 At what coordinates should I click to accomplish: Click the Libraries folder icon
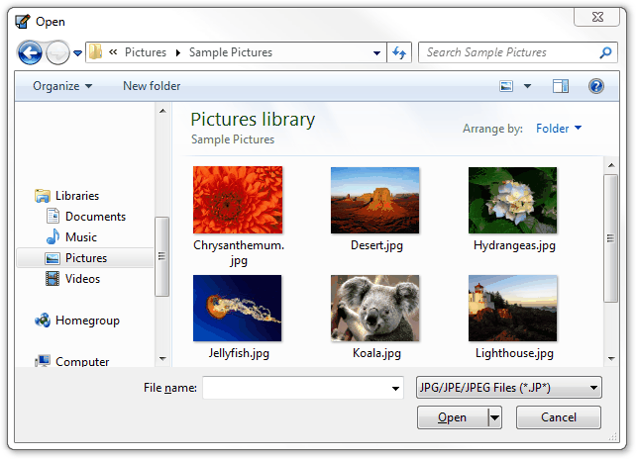click(x=43, y=196)
